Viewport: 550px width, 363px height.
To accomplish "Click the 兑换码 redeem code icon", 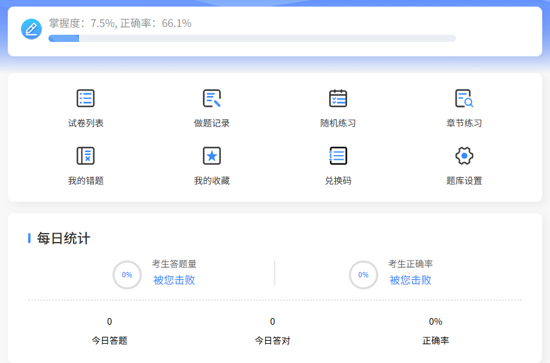I will tap(338, 156).
